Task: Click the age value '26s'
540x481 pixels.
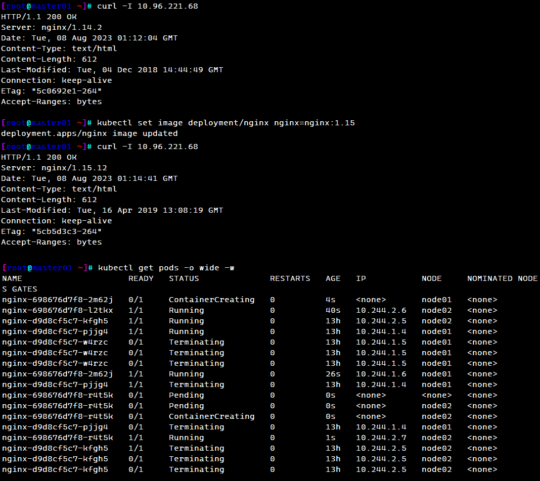Action: coord(333,374)
